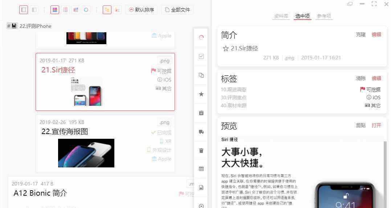Click the .png badge on 22.宣传海报图

coord(164,122)
